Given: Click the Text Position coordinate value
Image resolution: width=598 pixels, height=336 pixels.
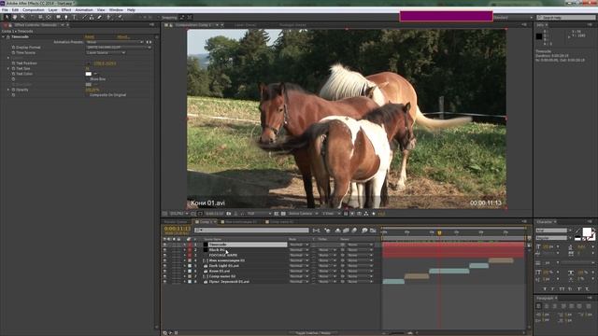Looking at the screenshot, I should tap(105, 63).
